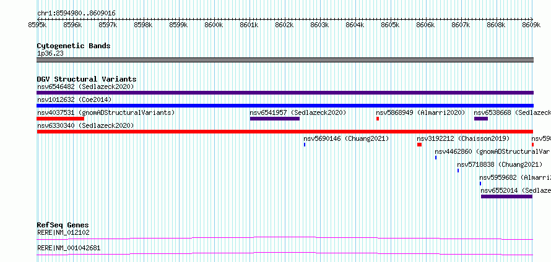This screenshot has height=262, width=551.
Task: Click label nsv5959682 text
Action: coord(515,177)
